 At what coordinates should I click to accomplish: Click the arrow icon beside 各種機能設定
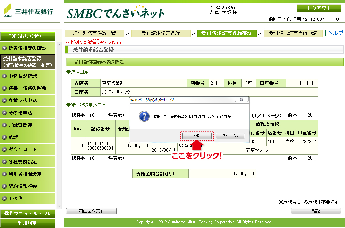4,162
